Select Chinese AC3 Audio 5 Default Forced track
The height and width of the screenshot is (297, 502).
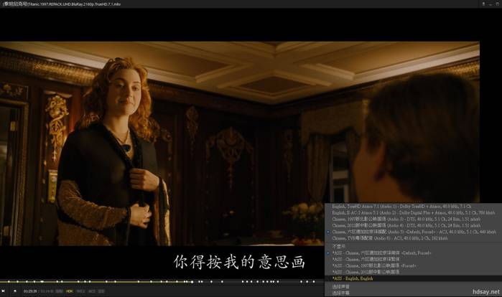(x=413, y=232)
